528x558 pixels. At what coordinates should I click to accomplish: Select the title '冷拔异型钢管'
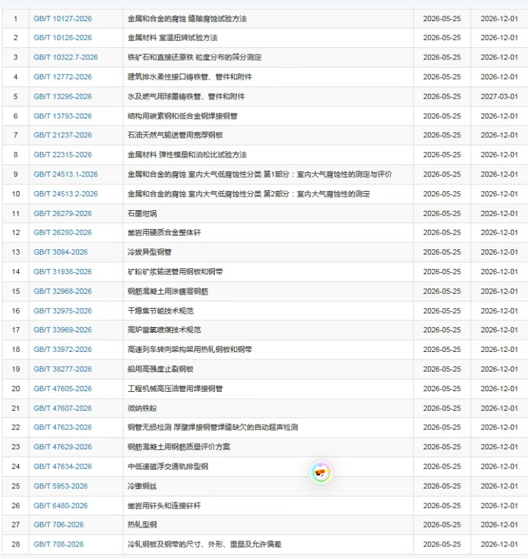coord(149,251)
